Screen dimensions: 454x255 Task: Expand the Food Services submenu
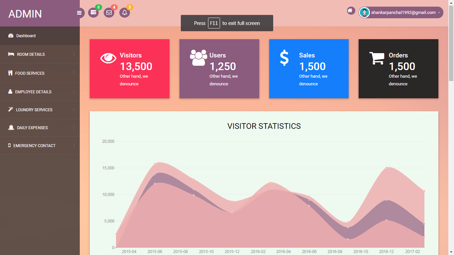coord(40,73)
